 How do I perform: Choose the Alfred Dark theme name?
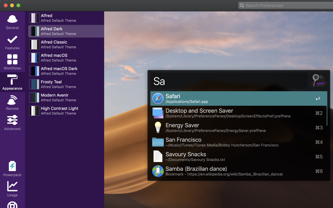52,29
